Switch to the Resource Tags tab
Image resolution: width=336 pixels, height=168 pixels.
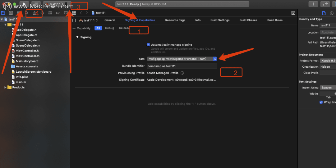pyautogui.click(x=175, y=20)
